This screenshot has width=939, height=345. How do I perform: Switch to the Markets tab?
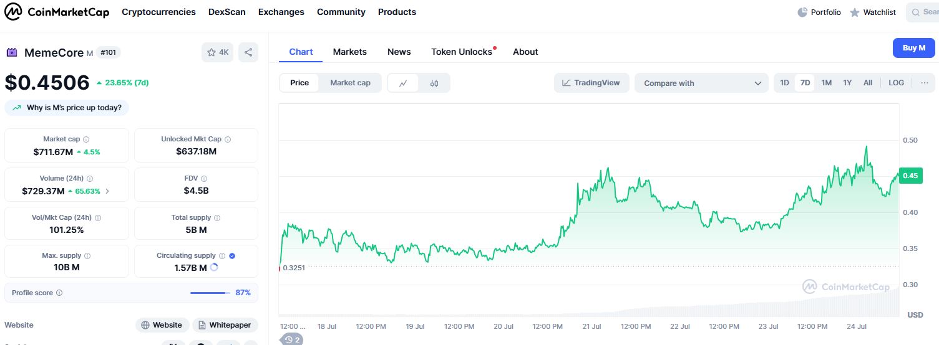pos(350,52)
